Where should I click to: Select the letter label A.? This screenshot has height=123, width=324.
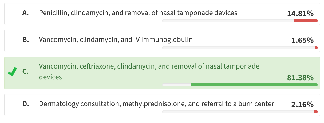click(26, 13)
